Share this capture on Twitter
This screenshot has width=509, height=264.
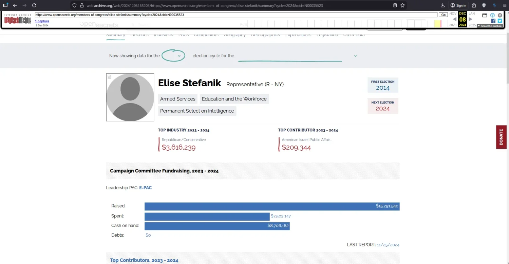click(x=500, y=21)
